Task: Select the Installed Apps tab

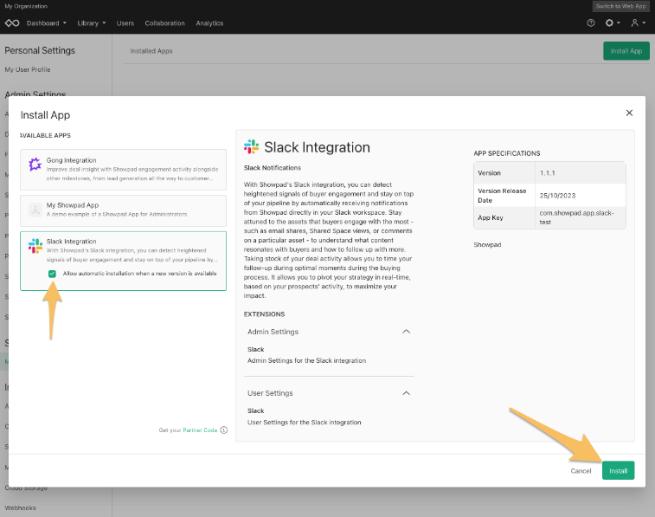Action: (x=151, y=51)
